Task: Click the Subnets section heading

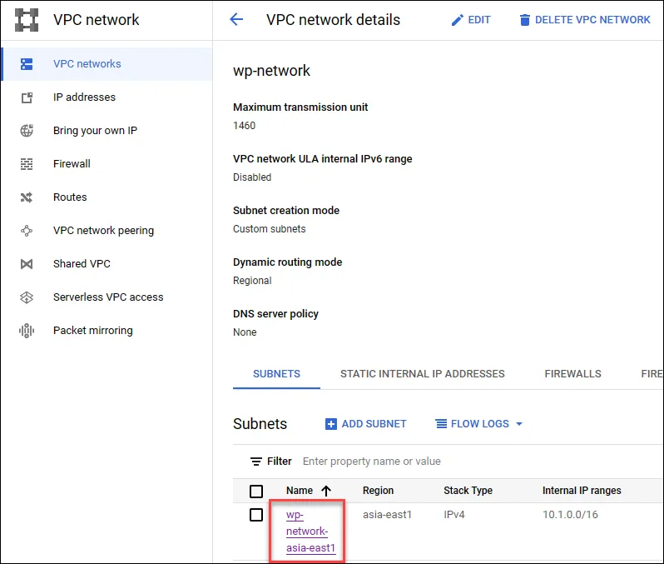Action: tap(260, 424)
